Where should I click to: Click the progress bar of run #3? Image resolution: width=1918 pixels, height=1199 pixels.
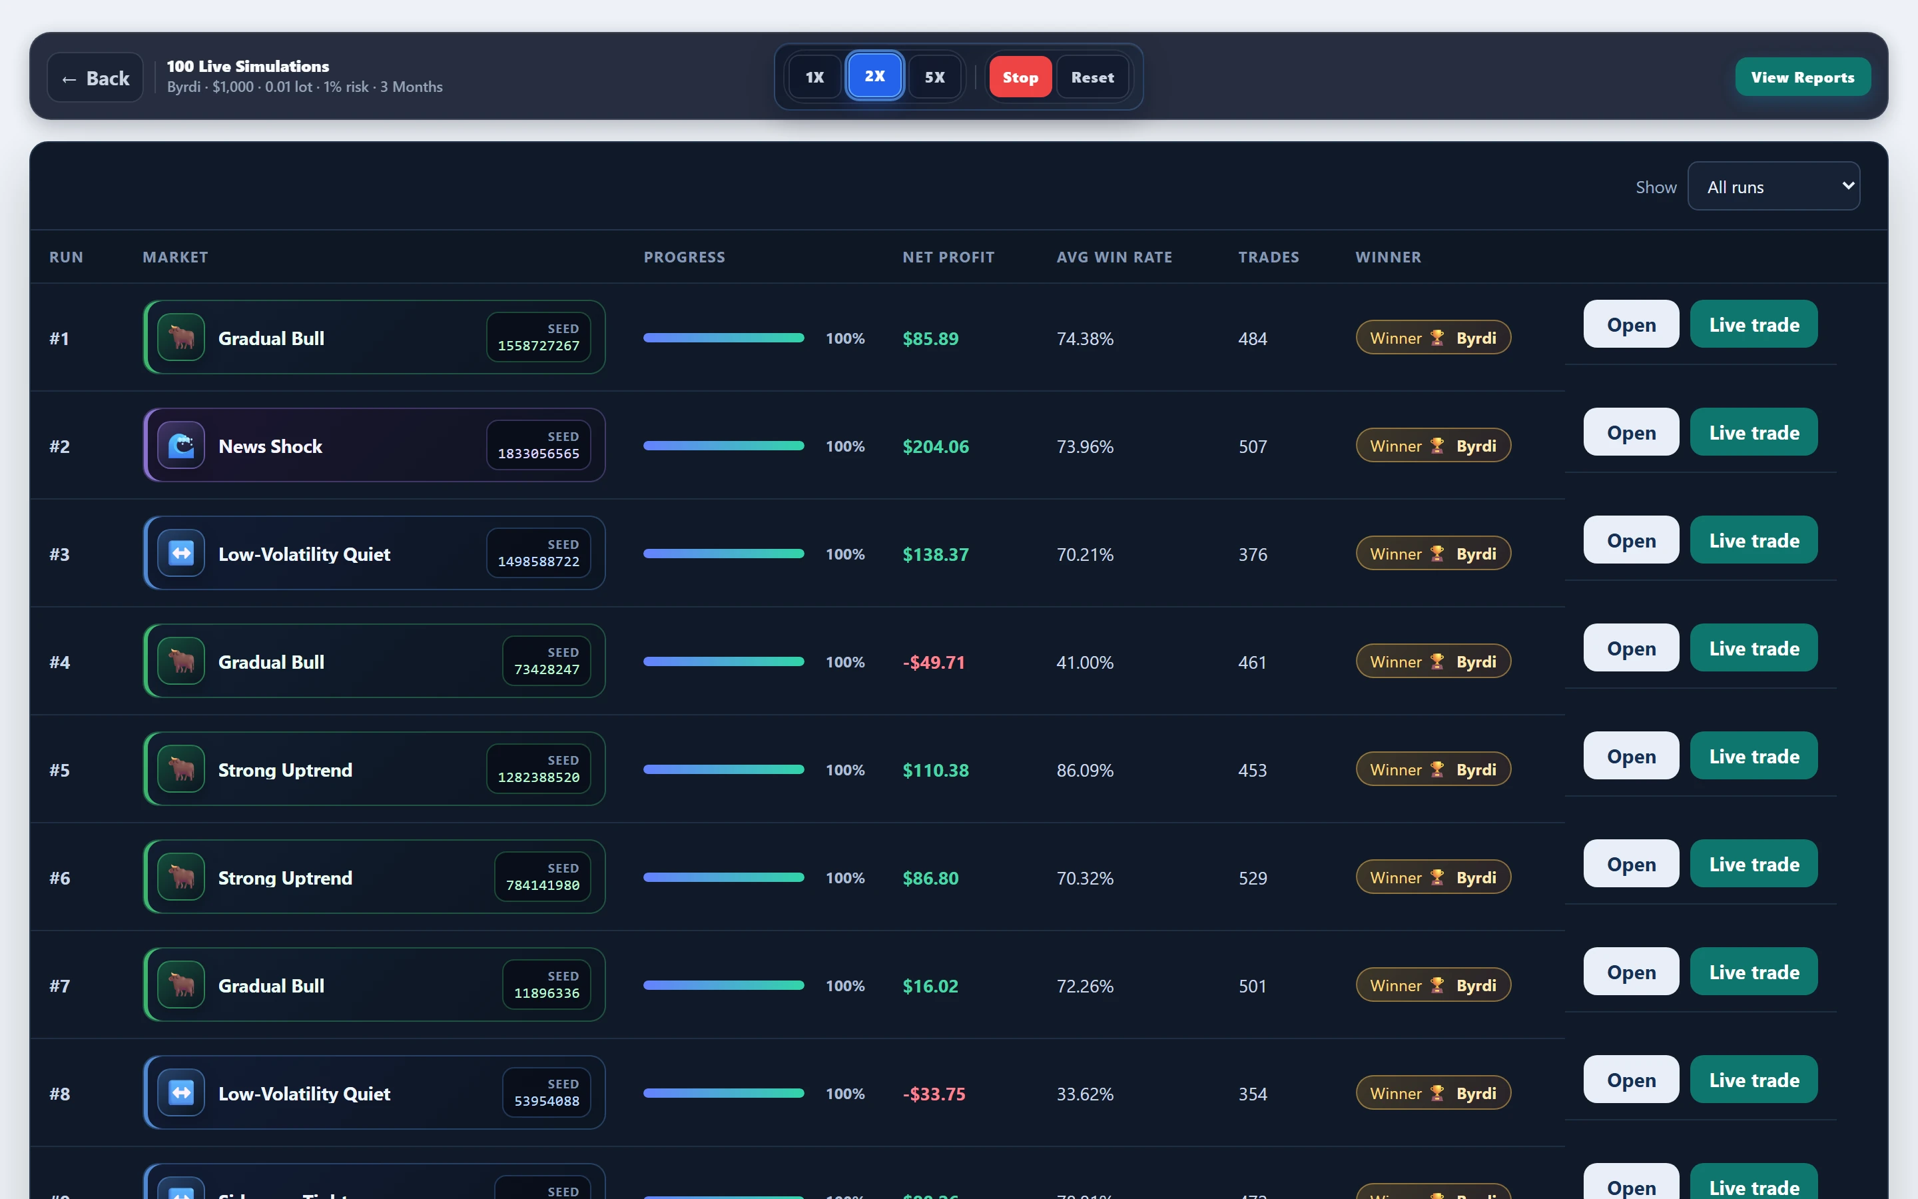[724, 554]
